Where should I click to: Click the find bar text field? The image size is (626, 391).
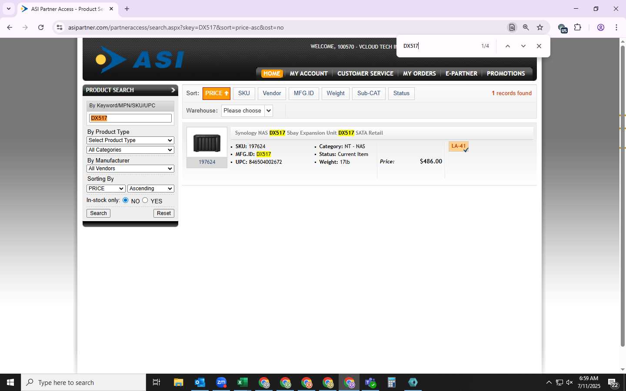point(439,46)
